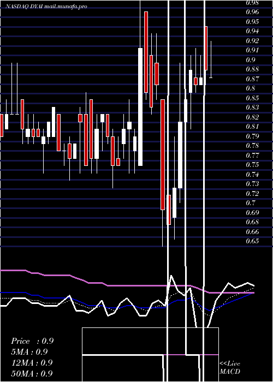Choose the 0.69 price axis label
273x382 pixels.
pyautogui.click(x=252, y=212)
